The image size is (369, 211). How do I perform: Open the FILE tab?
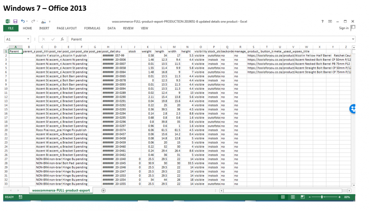11,28
